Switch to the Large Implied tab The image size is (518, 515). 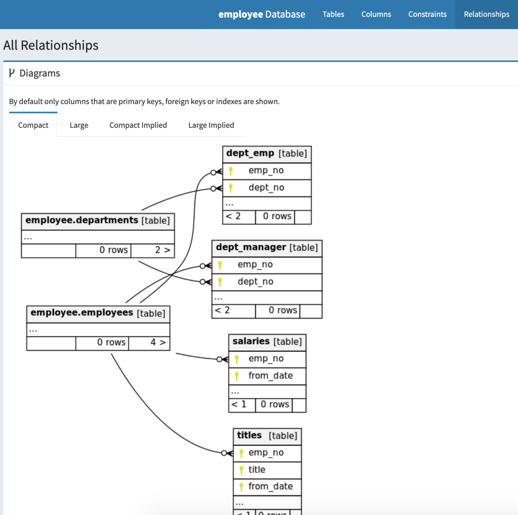pos(211,125)
